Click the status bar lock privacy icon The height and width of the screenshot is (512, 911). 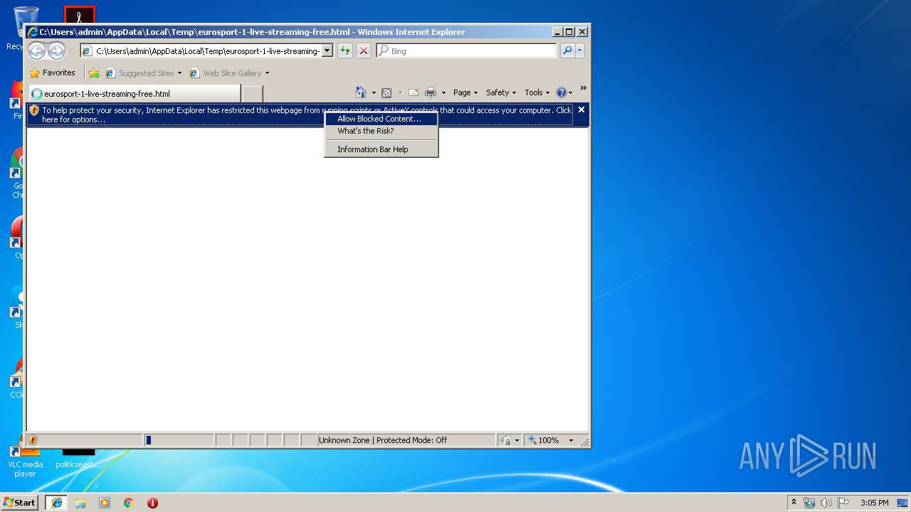[x=506, y=440]
